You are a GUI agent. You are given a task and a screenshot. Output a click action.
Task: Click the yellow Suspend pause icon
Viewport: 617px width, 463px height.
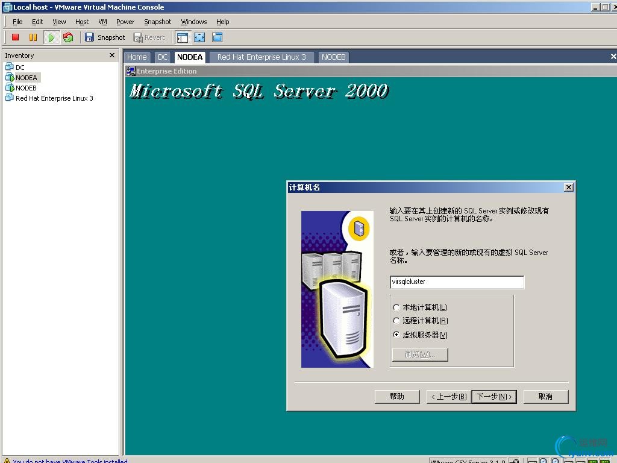(x=33, y=37)
